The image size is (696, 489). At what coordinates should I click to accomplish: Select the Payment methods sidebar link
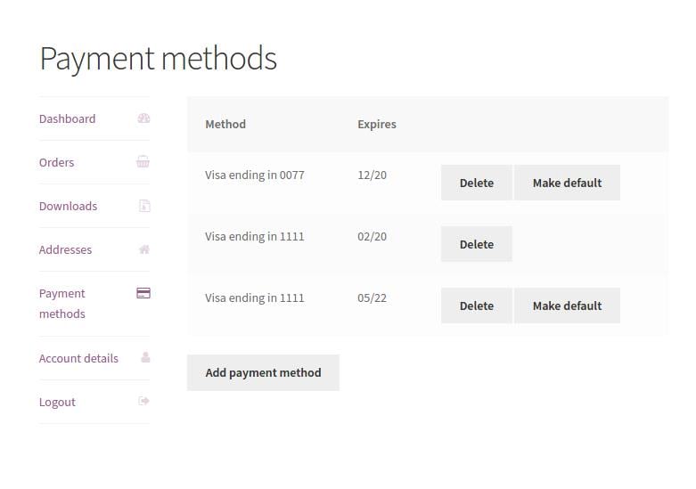tap(62, 303)
